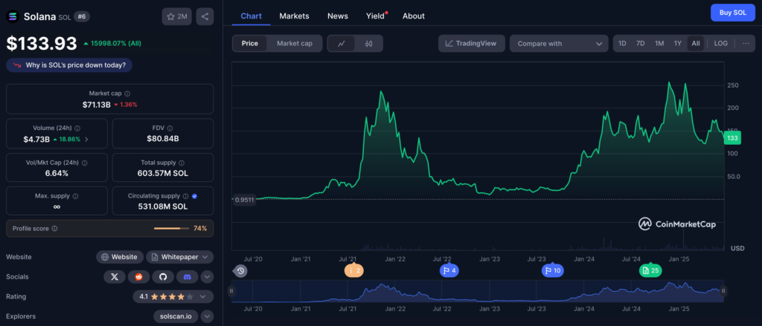Image resolution: width=762 pixels, height=326 pixels.
Task: Open the solscan.io explorer link
Action: (x=176, y=316)
